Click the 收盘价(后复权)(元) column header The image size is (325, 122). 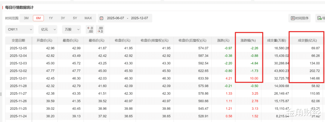(x=192, y=40)
